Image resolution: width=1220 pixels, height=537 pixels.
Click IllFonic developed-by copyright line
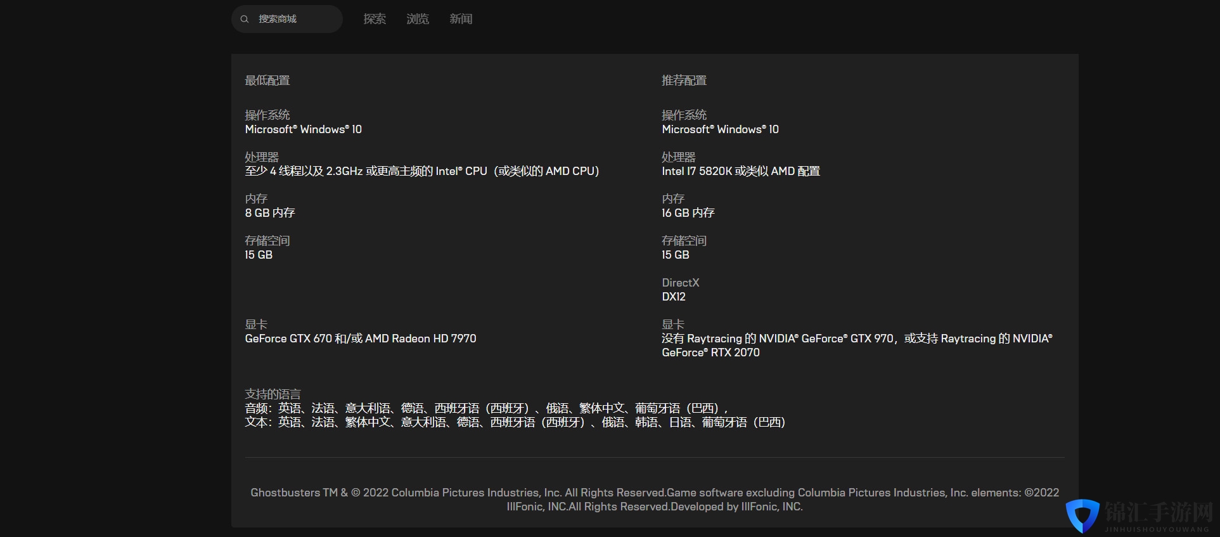[655, 507]
